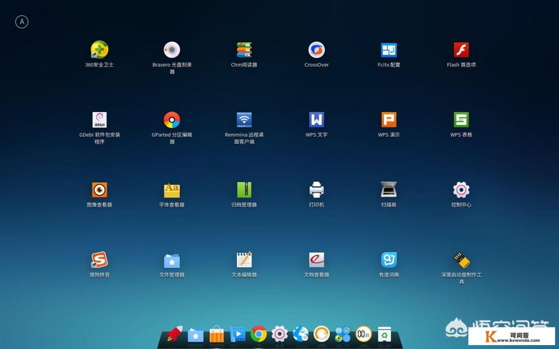Click the rocket launcher icon in dock

pos(175,334)
